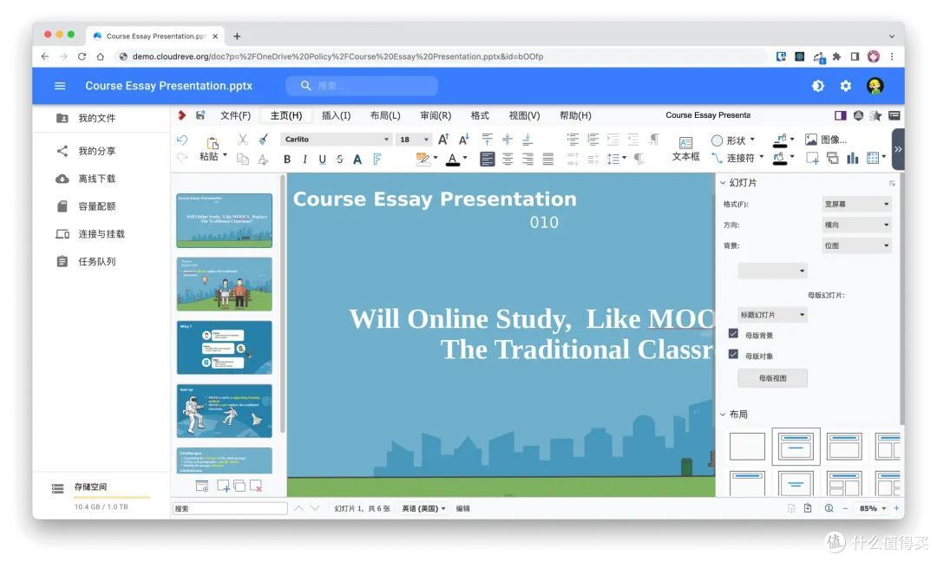Underline the selected text
Screen dimensions: 937x562
coord(322,159)
